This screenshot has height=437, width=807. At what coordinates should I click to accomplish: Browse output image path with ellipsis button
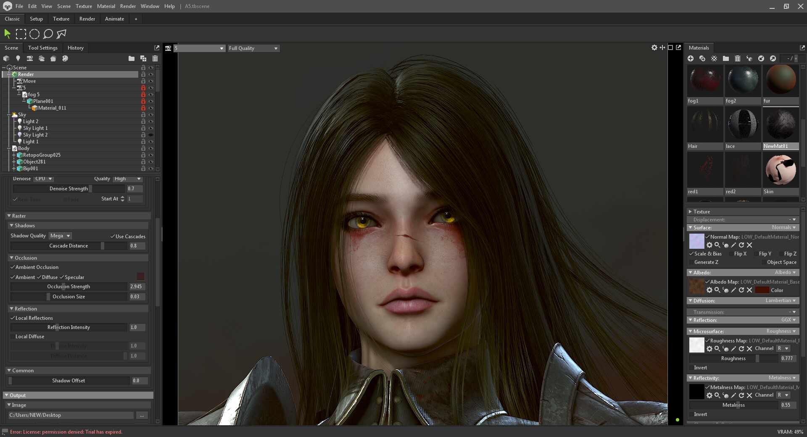tap(142, 415)
